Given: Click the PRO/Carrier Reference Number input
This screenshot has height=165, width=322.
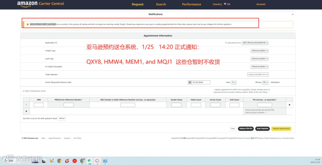Looking at the screenshot, I should click(69, 105).
